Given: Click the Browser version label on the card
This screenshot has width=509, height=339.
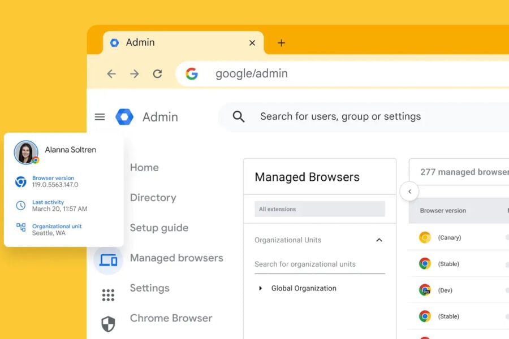Looking at the screenshot, I should coord(53,178).
